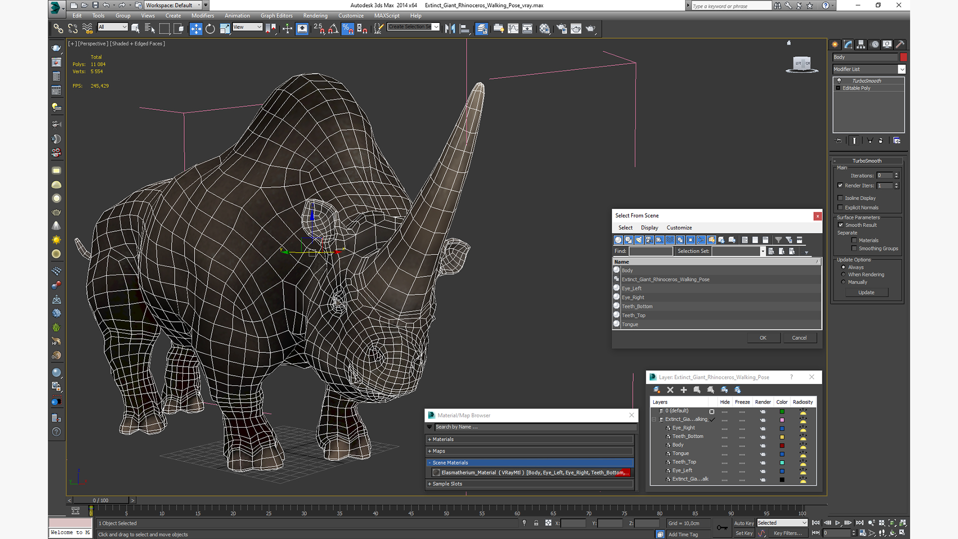Click the Mirror tool icon

[450, 28]
